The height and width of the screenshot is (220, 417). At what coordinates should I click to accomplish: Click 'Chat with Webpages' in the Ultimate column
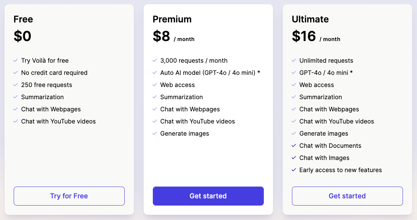click(x=329, y=109)
